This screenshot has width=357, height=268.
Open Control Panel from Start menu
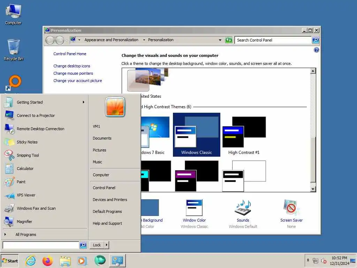coord(104,187)
